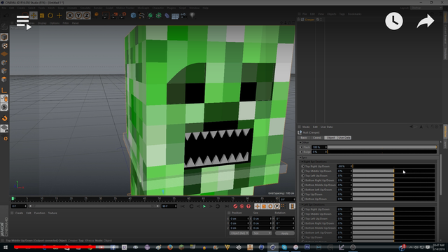Toggle Rotation keyframe recording
The height and width of the screenshot is (252, 448).
point(270,206)
